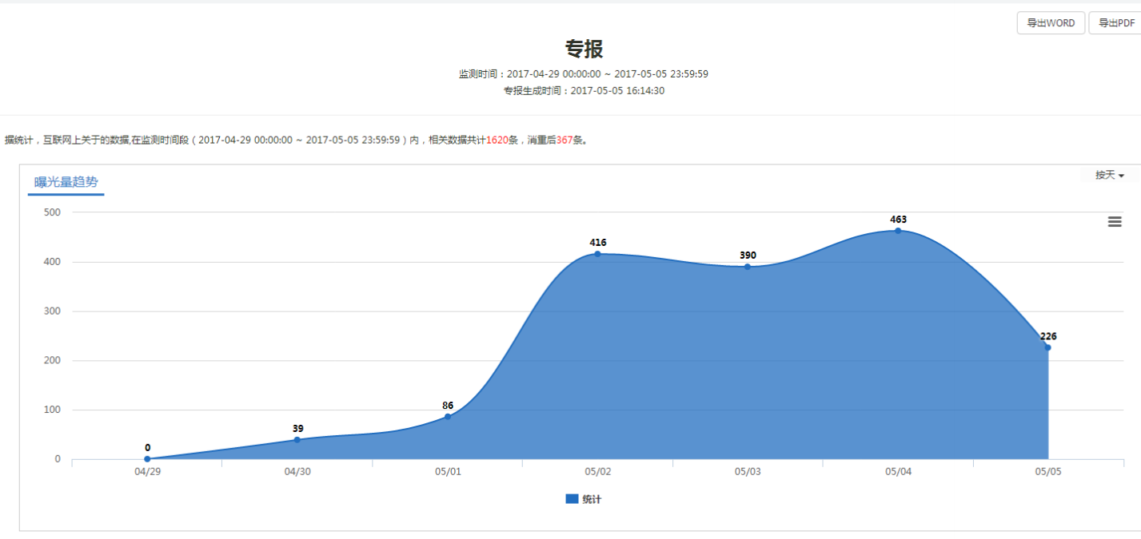Image resolution: width=1141 pixels, height=539 pixels.
Task: Select the 05/01 data point valued 86
Action: 448,417
